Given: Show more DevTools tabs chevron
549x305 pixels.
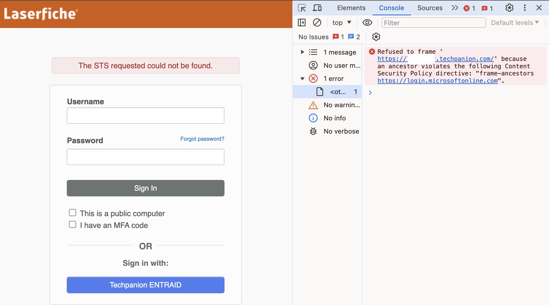Looking at the screenshot, I should [x=455, y=8].
